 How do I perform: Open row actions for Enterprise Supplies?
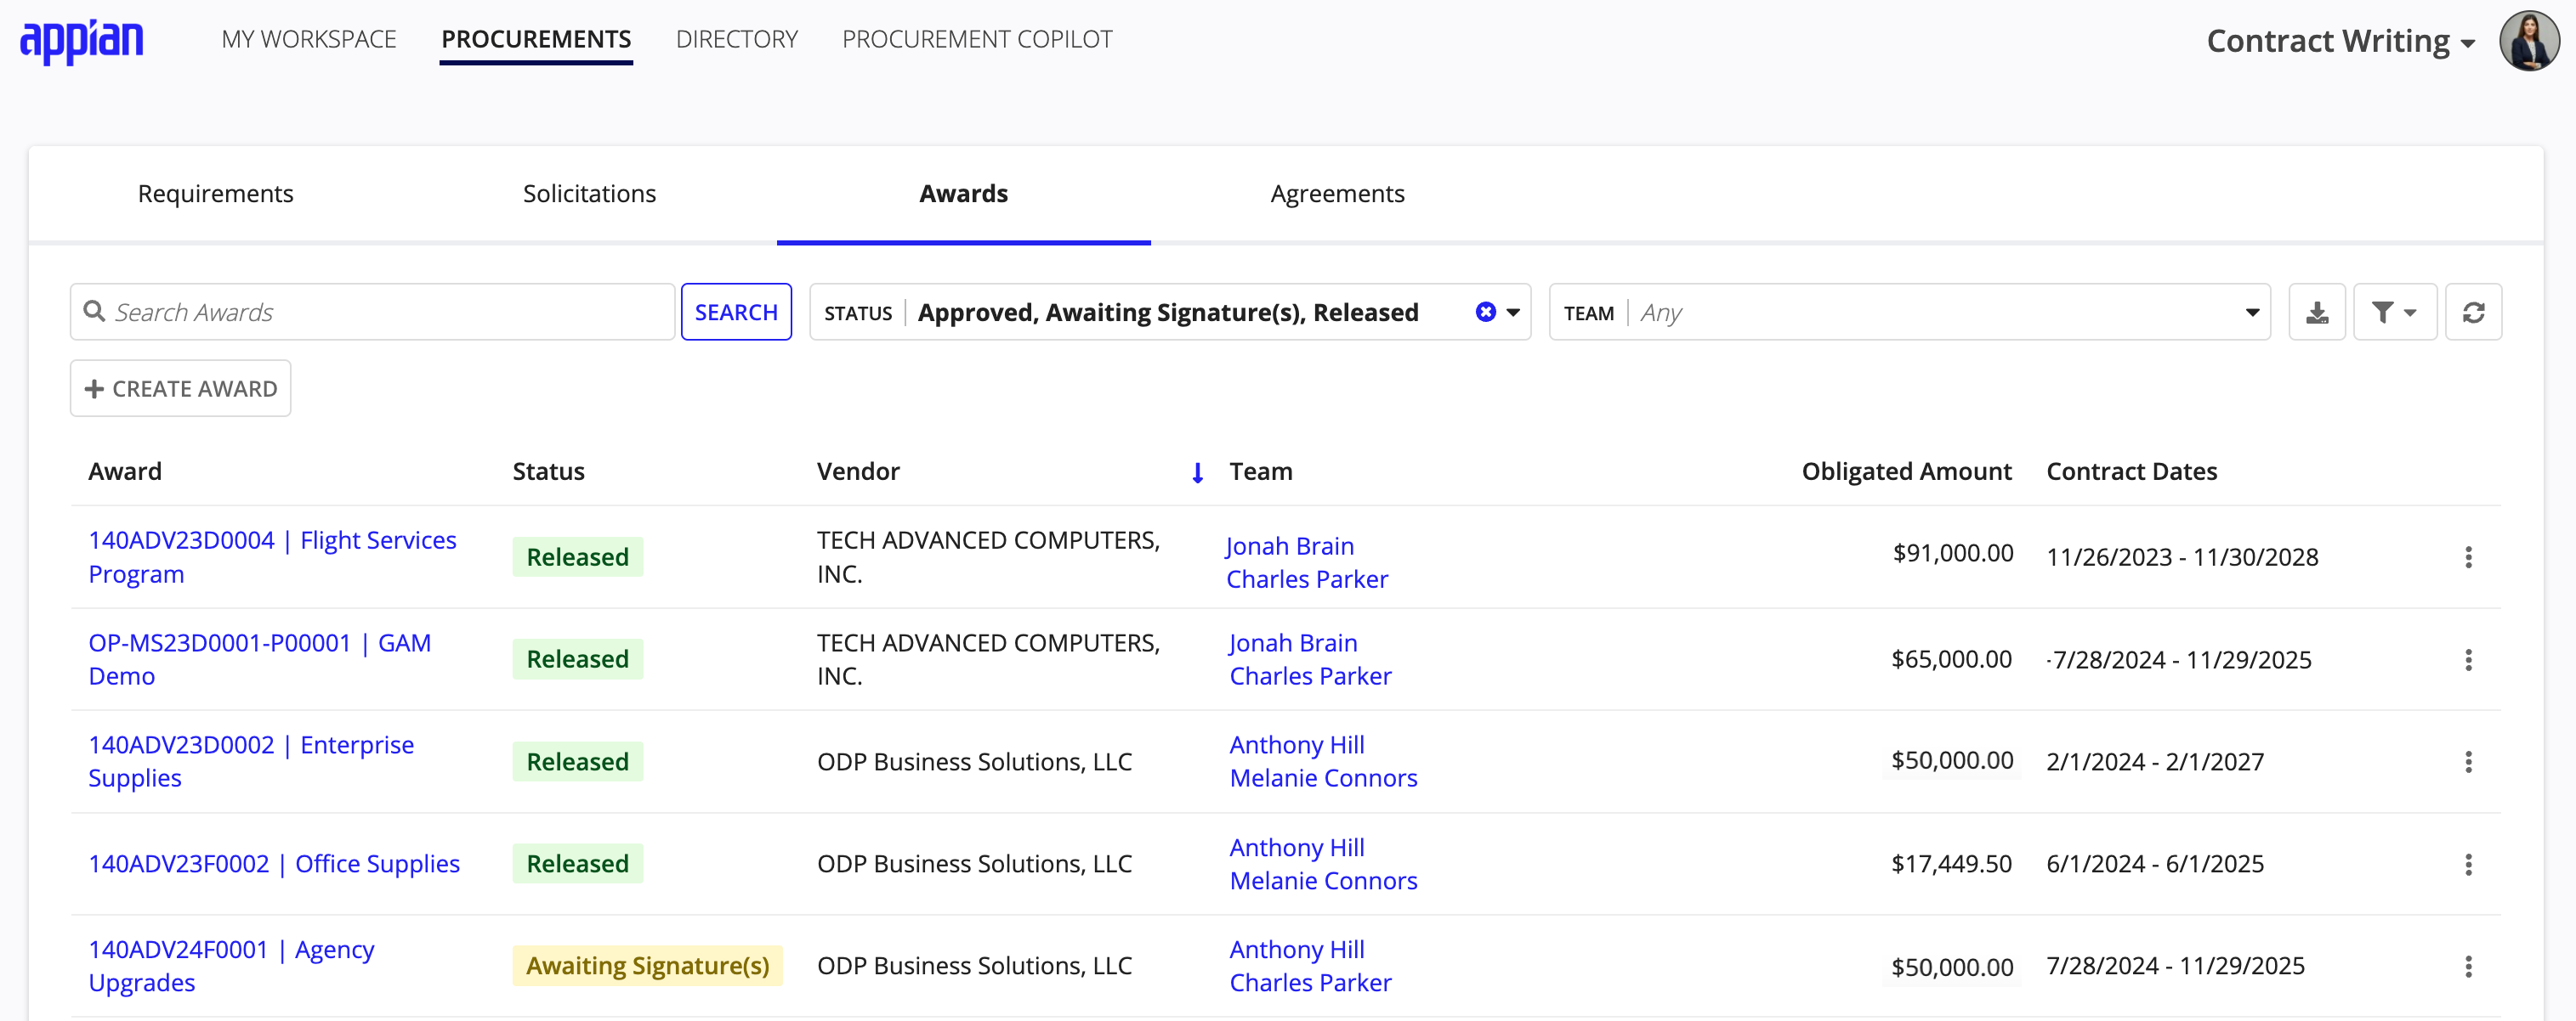(2468, 762)
